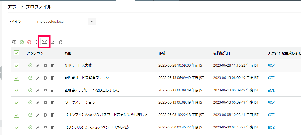Click status icon for 証明書サービス監査フィルター
Image resolution: width=301 pixels, height=135 pixels.
(x=30, y=78)
